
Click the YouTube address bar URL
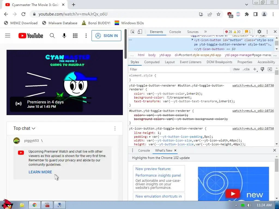tap(73, 14)
